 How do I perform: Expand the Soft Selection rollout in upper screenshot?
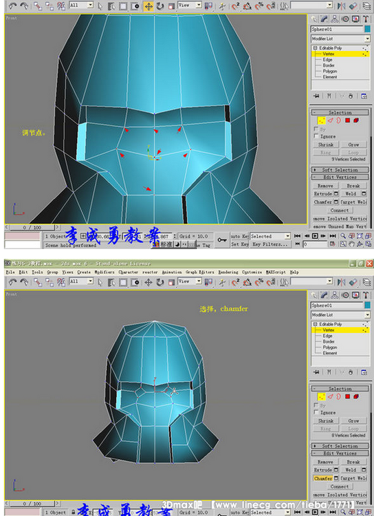click(340, 170)
